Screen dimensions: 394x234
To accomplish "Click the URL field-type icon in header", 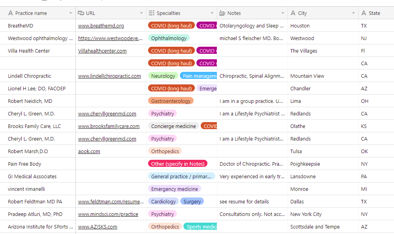I will click(x=81, y=13).
